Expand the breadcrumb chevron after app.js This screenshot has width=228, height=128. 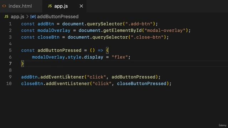[27, 17]
